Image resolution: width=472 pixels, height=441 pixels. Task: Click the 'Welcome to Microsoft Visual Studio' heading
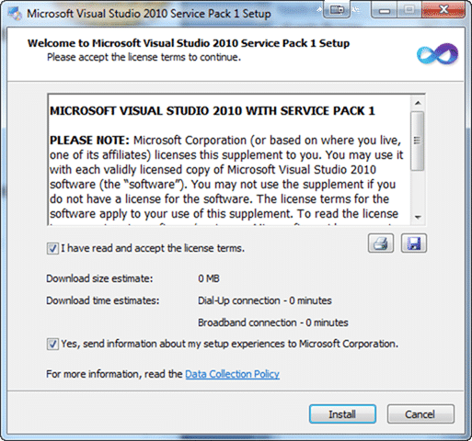(x=189, y=43)
